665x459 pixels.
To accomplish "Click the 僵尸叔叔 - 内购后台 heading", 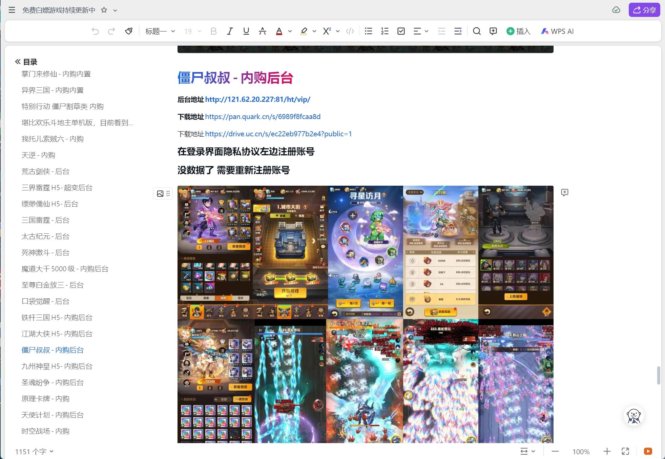I will [235, 78].
